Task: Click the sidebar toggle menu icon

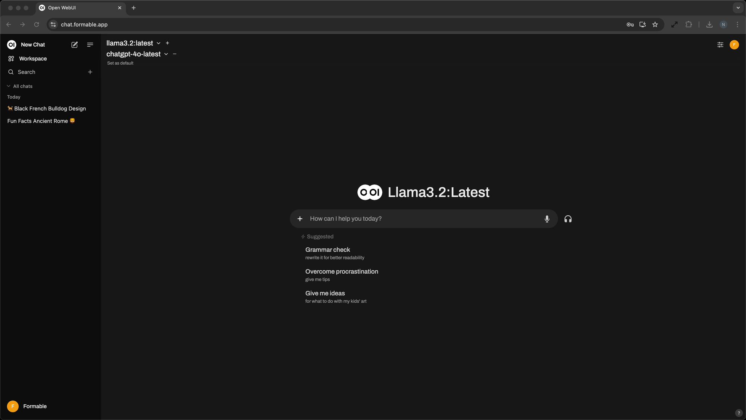Action: pyautogui.click(x=90, y=45)
